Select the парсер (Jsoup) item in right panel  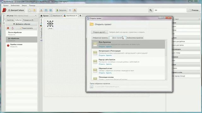pyautogui.click(x=186, y=76)
